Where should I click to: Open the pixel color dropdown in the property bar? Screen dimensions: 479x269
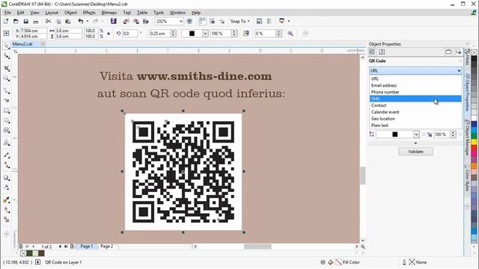click(205, 33)
